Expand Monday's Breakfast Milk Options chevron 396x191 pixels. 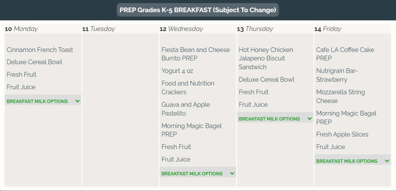(x=78, y=101)
